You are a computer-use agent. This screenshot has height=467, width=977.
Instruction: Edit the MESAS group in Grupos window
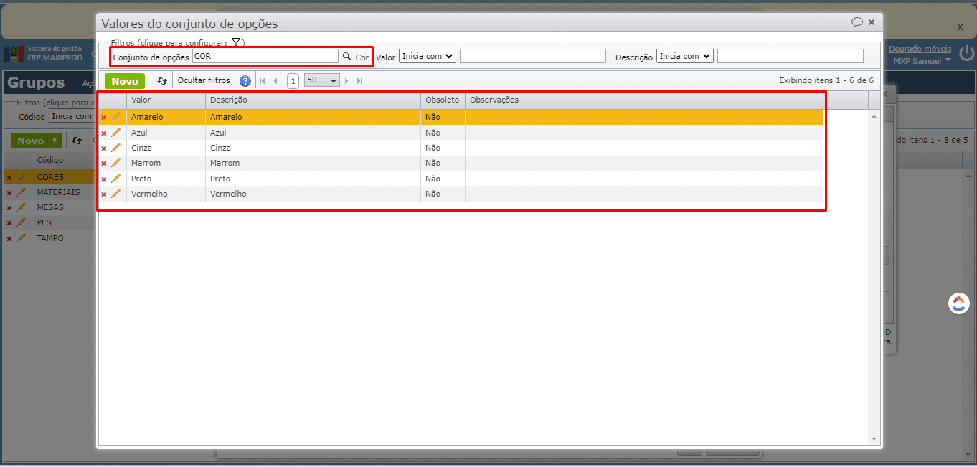tap(21, 207)
